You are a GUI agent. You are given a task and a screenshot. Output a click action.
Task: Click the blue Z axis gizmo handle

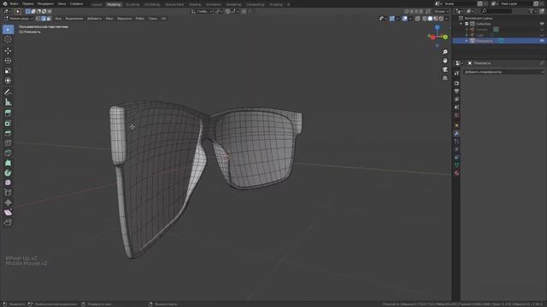point(437,27)
